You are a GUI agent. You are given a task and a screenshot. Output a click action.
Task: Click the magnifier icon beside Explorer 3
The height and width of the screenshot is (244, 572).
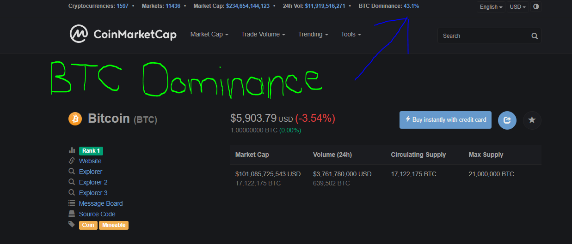(72, 193)
